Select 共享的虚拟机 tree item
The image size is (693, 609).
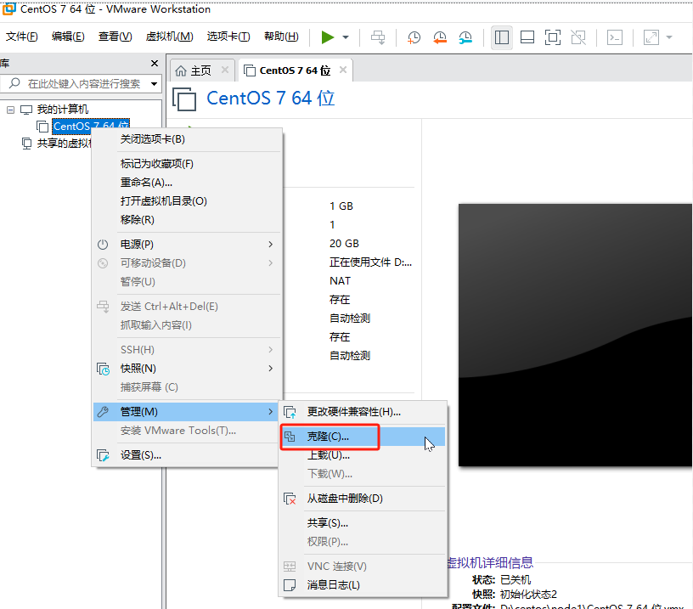64,144
